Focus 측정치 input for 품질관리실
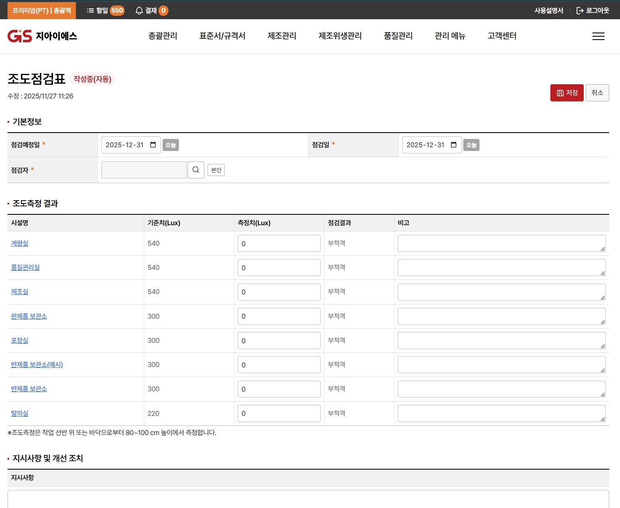620x508 pixels. click(279, 268)
